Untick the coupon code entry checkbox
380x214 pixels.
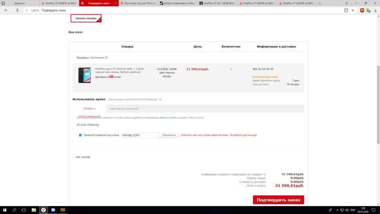click(80, 135)
